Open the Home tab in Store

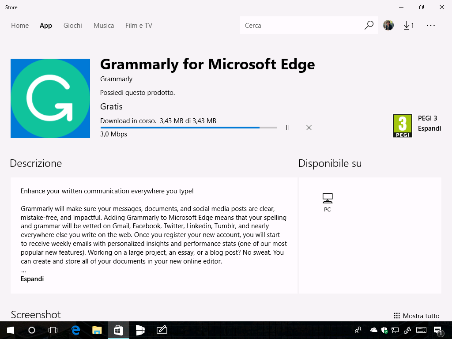click(x=20, y=25)
